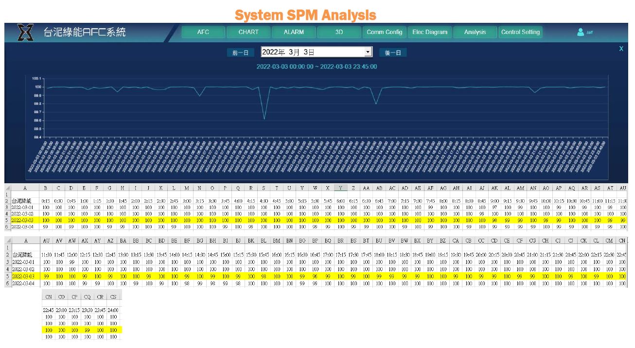The image size is (635, 348).
Task: Click the X logo icon beside 台泥綠能AFC系統
Action: tap(25, 32)
